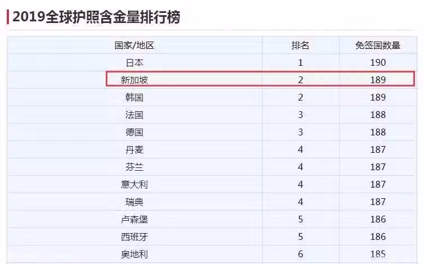Click the 丹麦 country cell
The width and height of the screenshot is (424, 264).
134,150
